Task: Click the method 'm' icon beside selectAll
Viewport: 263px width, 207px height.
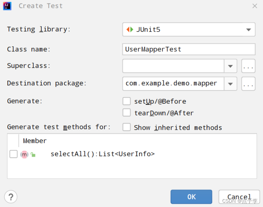Action: pyautogui.click(x=24, y=154)
